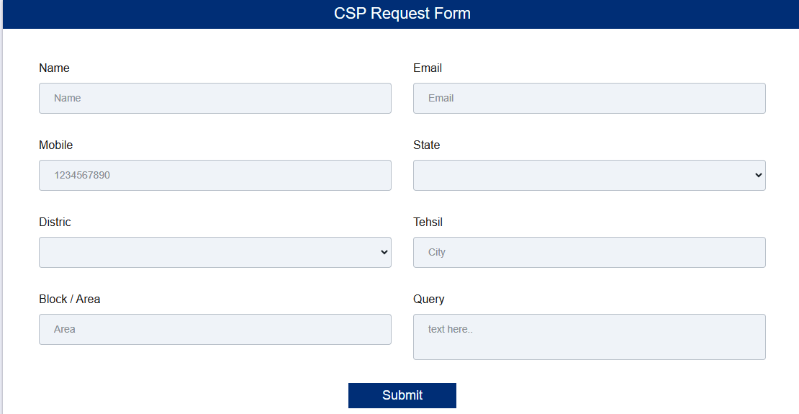Click the State field label
This screenshot has width=799, height=414.
pos(426,145)
